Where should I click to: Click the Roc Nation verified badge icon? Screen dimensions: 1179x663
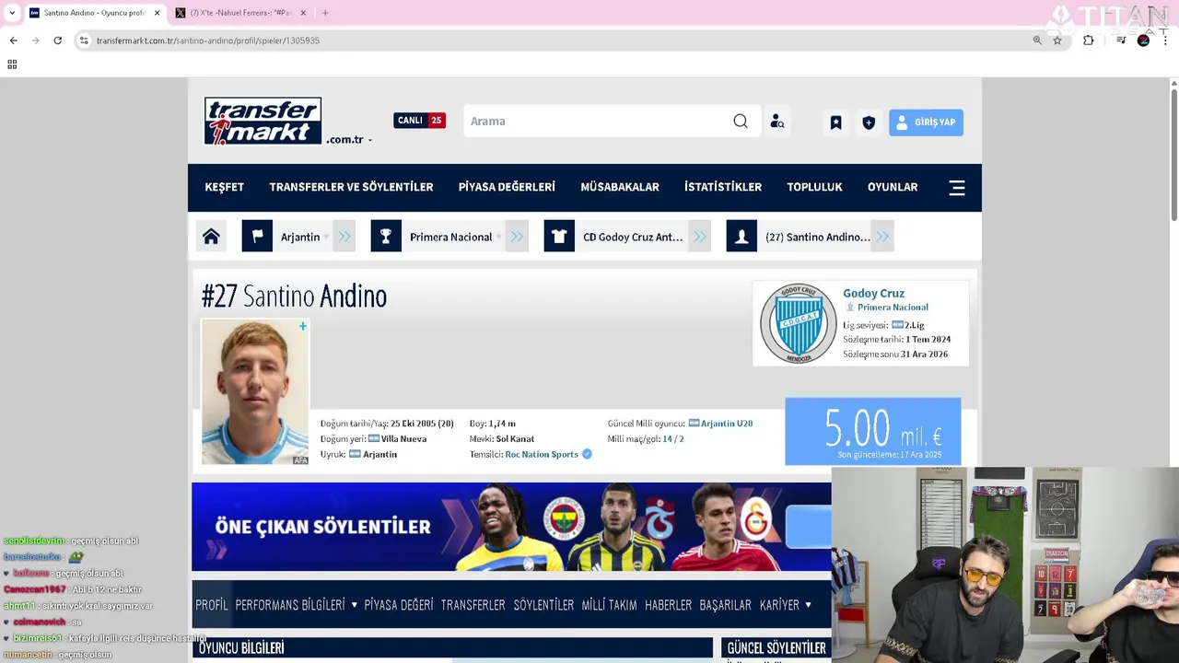point(587,454)
